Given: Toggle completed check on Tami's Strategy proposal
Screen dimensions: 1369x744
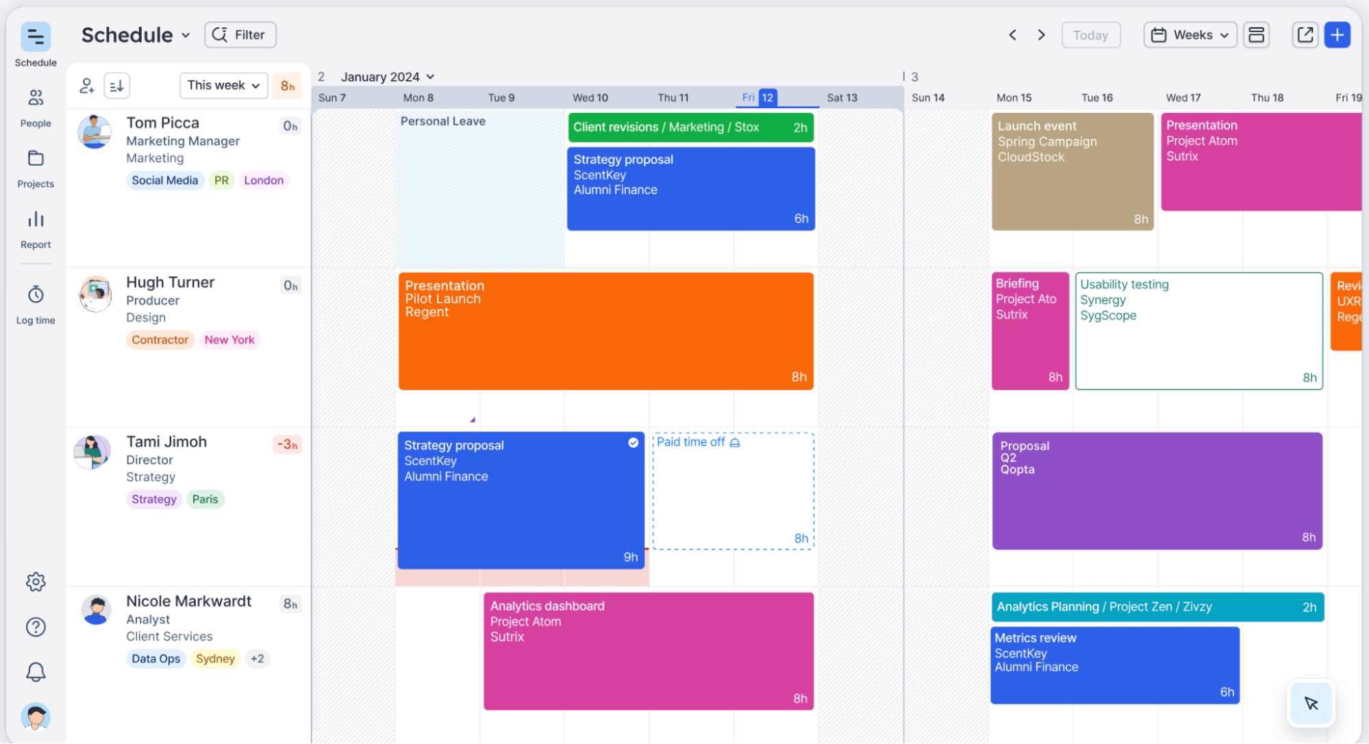Looking at the screenshot, I should coord(633,443).
